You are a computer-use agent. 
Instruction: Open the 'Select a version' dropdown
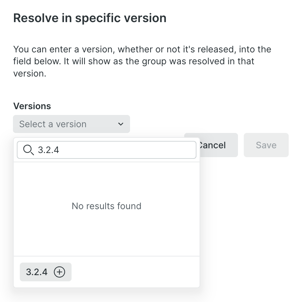pos(71,124)
